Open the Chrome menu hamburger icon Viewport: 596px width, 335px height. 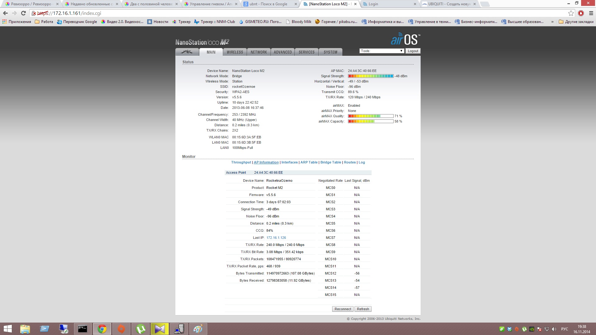pos(591,13)
